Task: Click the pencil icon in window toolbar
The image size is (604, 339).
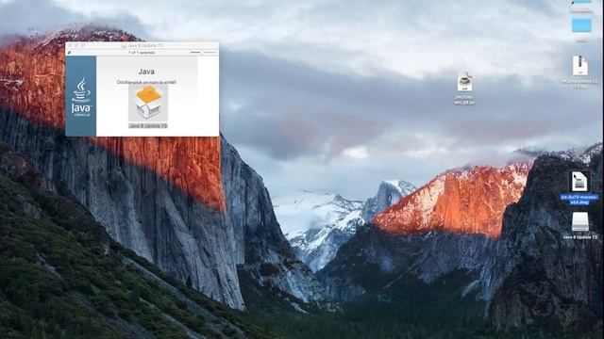Action: coord(69,53)
